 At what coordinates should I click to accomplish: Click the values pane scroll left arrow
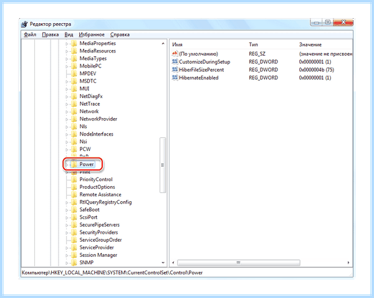tap(173, 262)
